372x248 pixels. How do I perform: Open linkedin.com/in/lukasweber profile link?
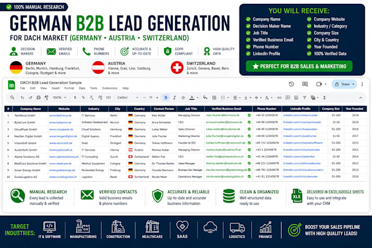300,129
